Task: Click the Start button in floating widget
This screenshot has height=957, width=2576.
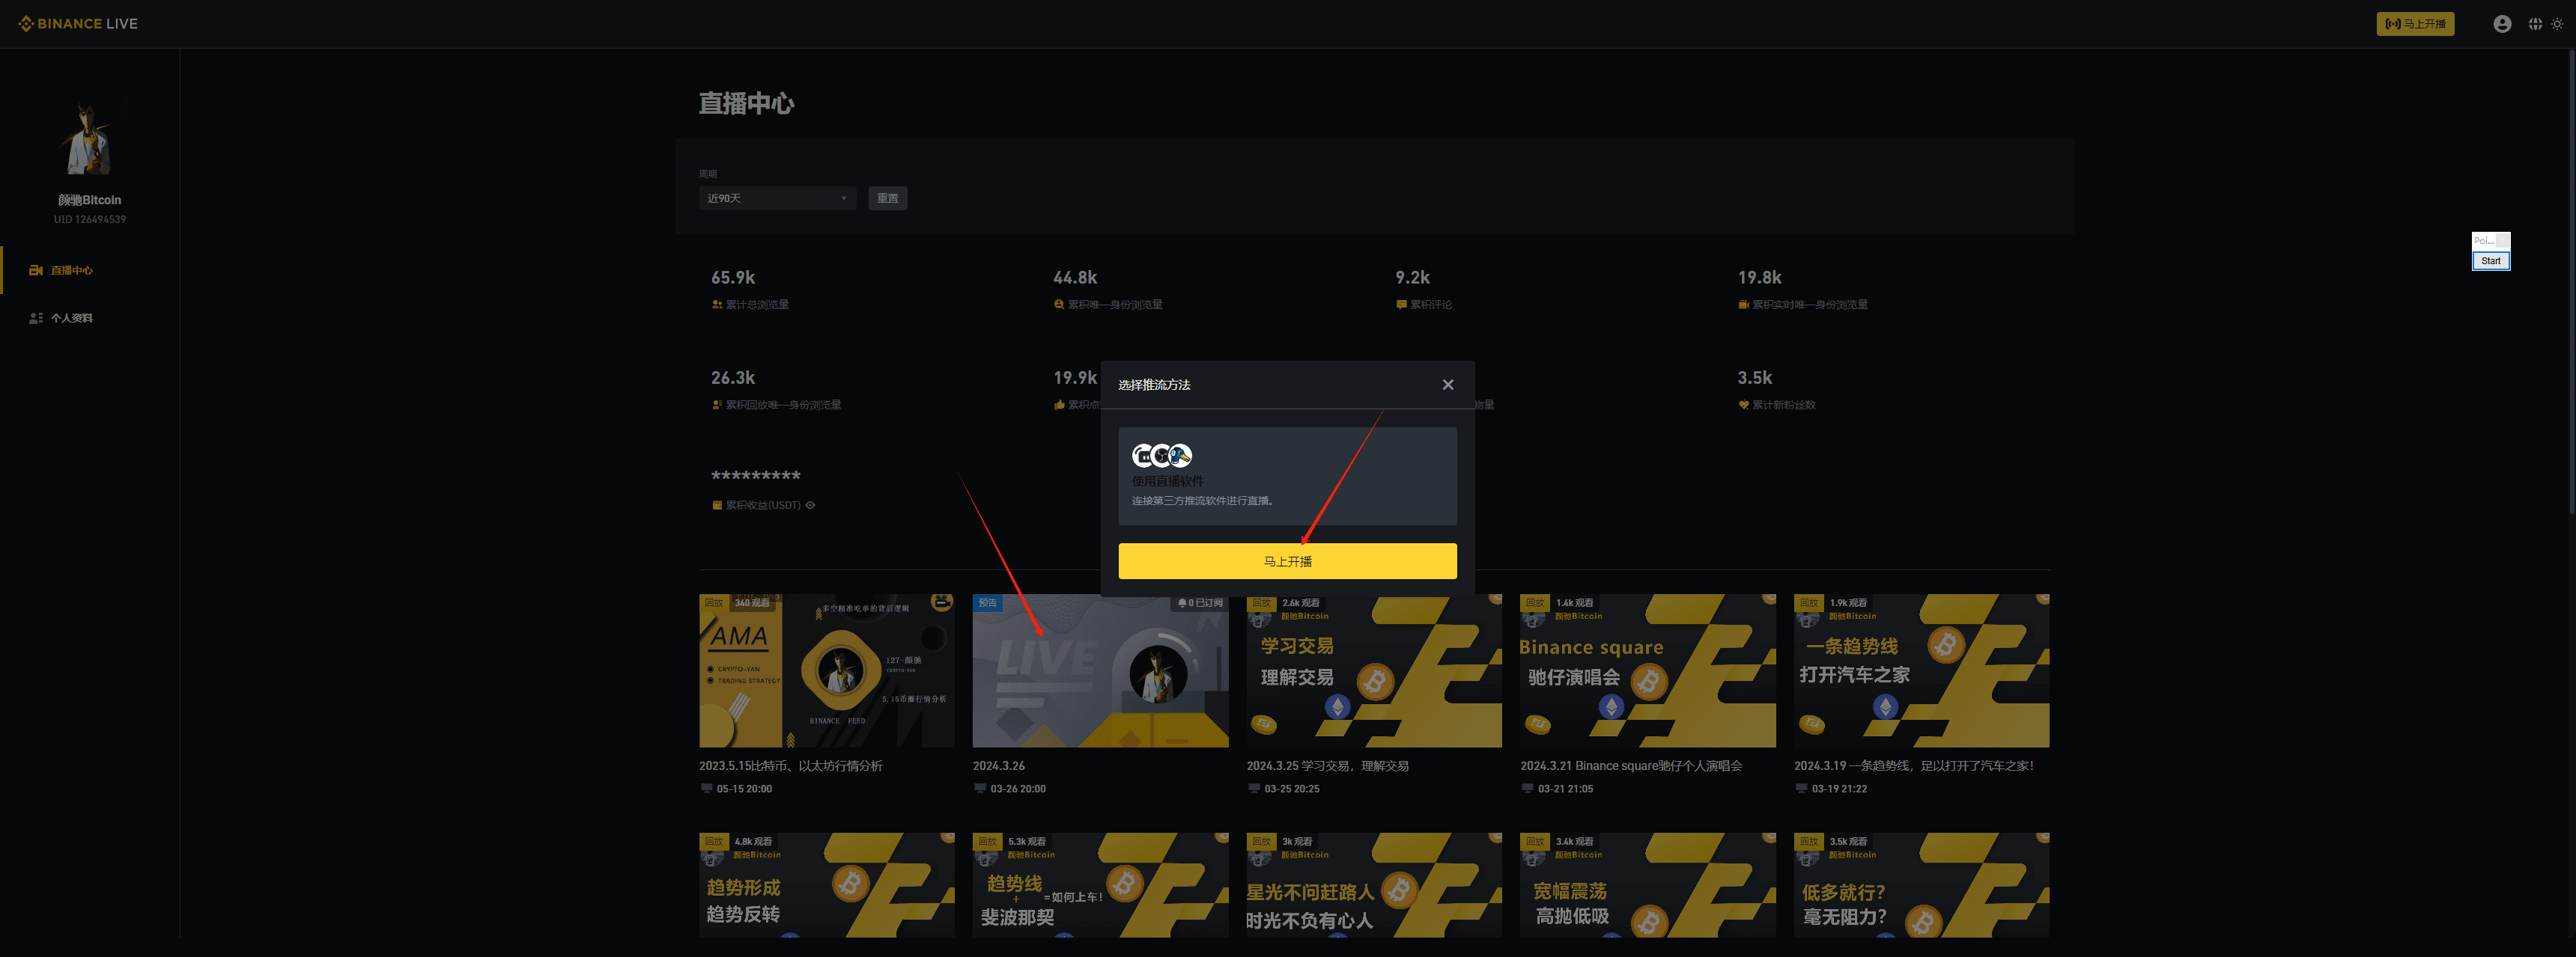Action: 2490,260
